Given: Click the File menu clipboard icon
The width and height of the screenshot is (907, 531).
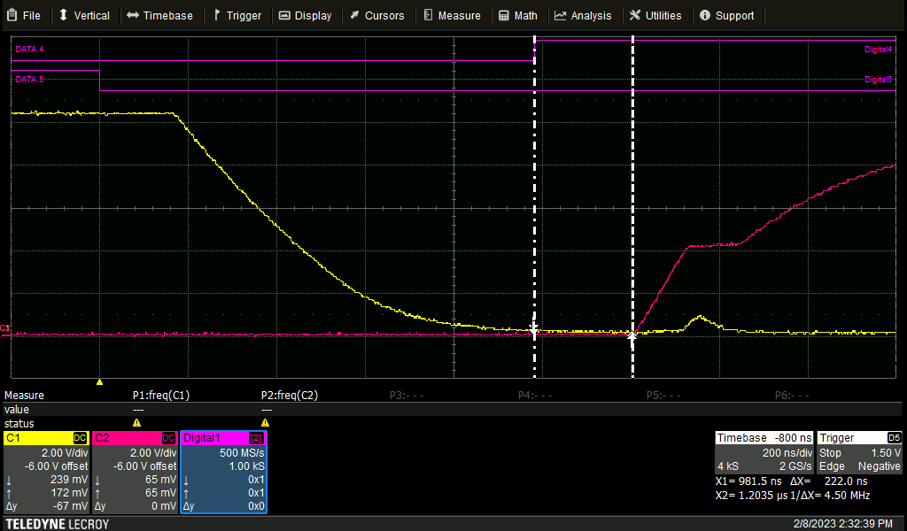Looking at the screenshot, I should coord(12,16).
